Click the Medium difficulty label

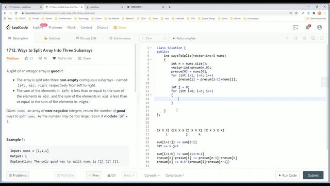point(12,58)
